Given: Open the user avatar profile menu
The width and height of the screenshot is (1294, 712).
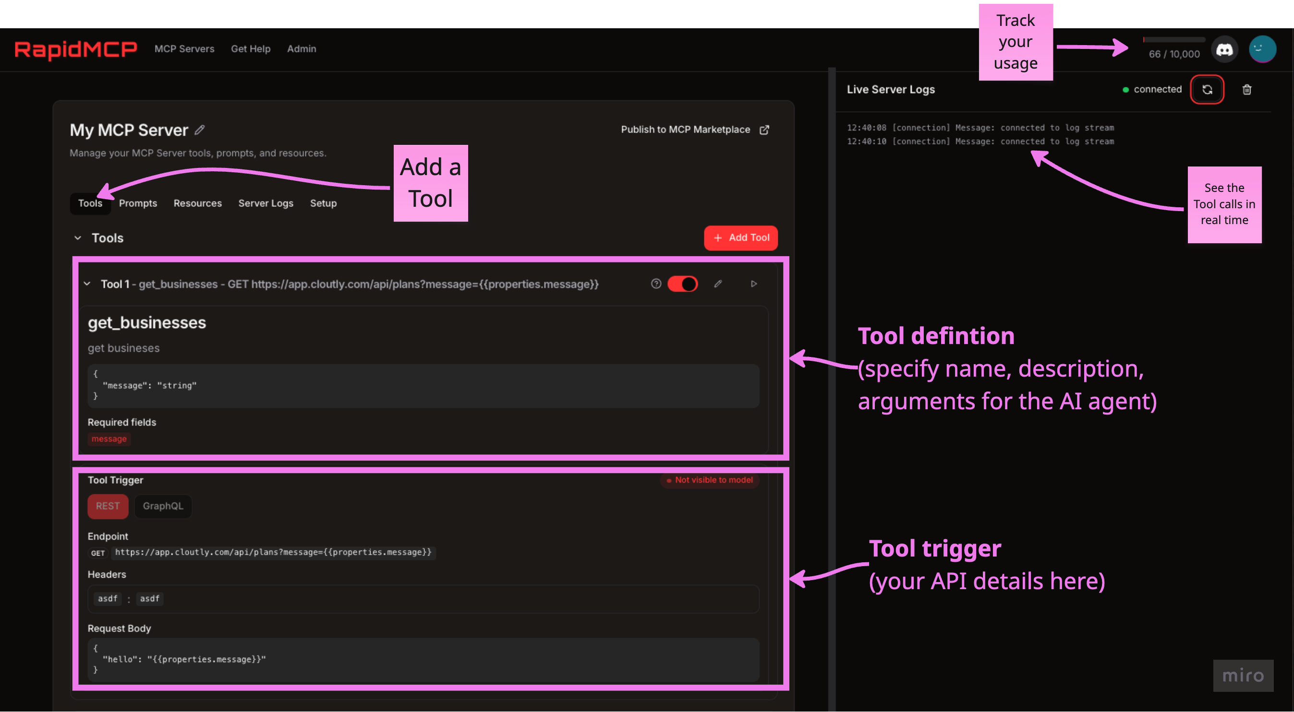Looking at the screenshot, I should [x=1262, y=49].
